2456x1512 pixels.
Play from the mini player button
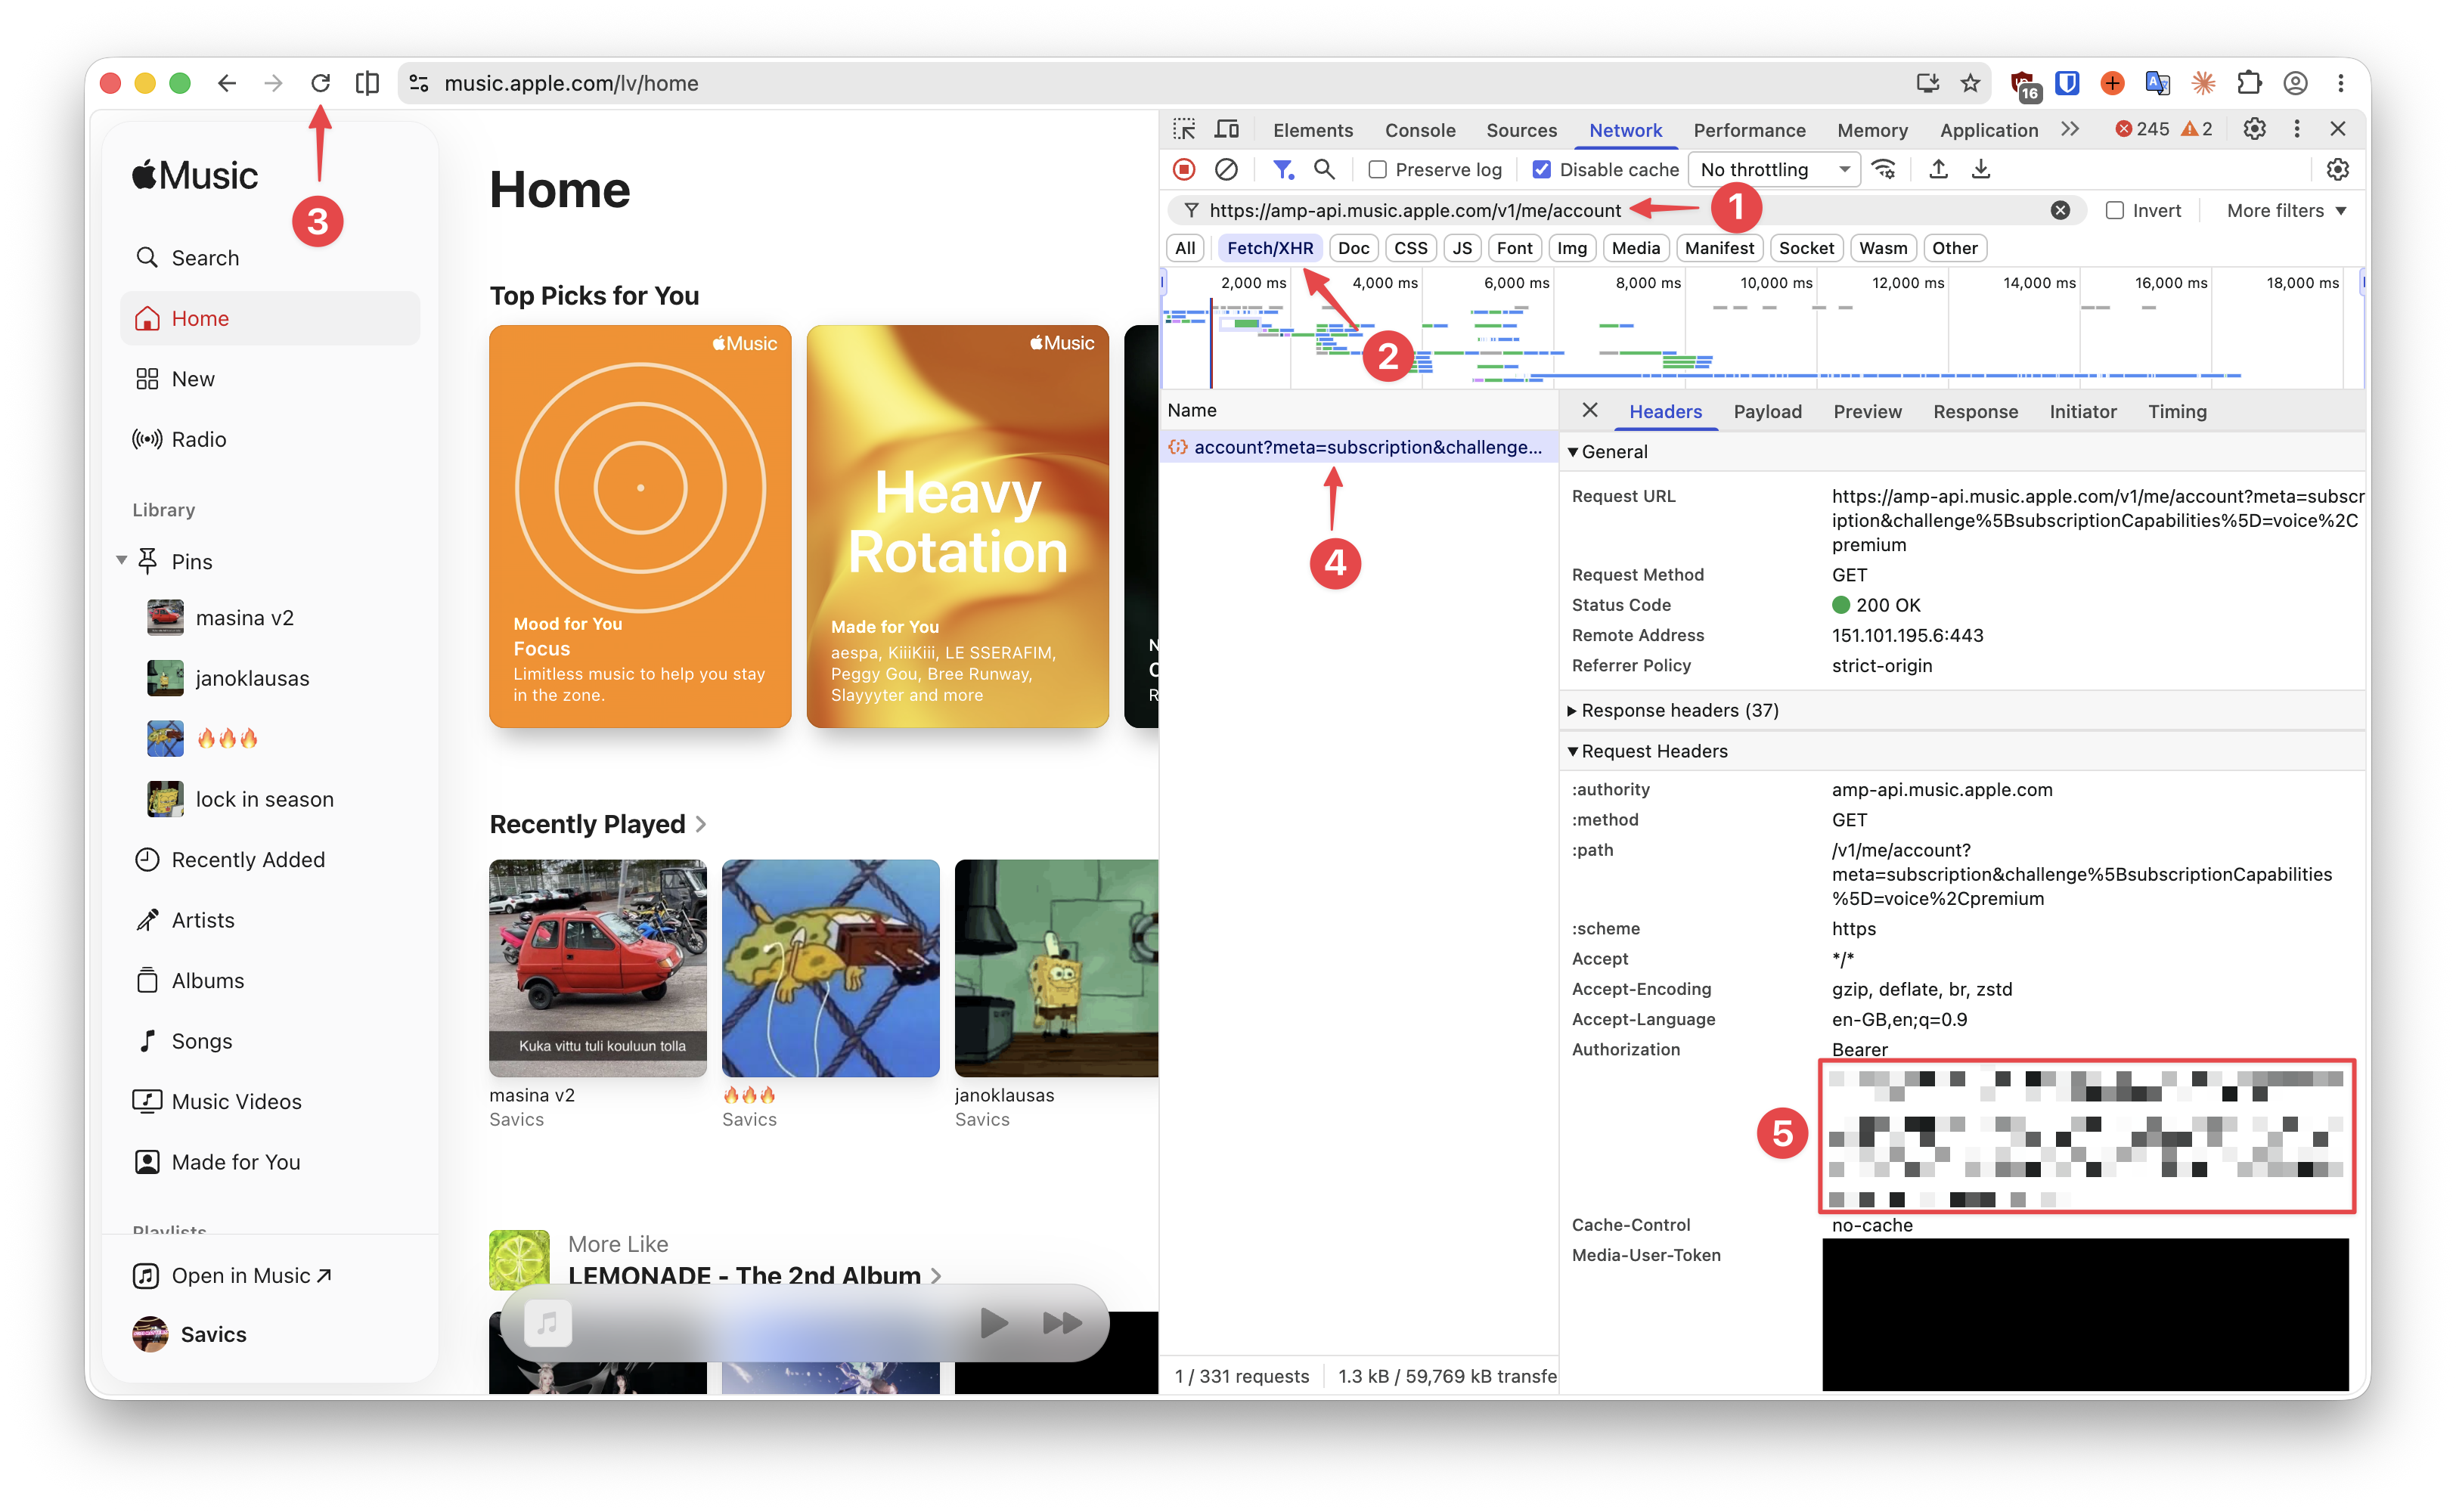click(x=993, y=1324)
